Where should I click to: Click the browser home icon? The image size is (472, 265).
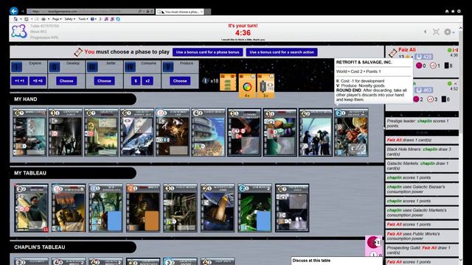(x=447, y=12)
